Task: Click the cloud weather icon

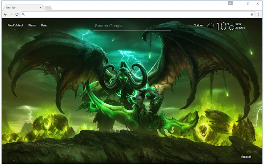Action: click(x=210, y=26)
